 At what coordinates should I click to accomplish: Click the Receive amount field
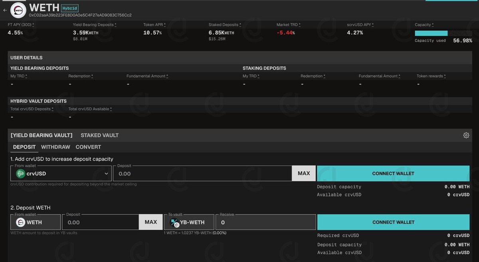pyautogui.click(x=266, y=222)
